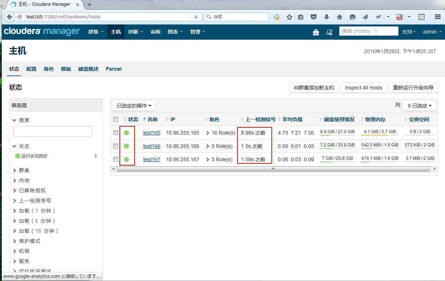Go back with the browser back arrow
This screenshot has height=281, width=445.
pos(9,17)
